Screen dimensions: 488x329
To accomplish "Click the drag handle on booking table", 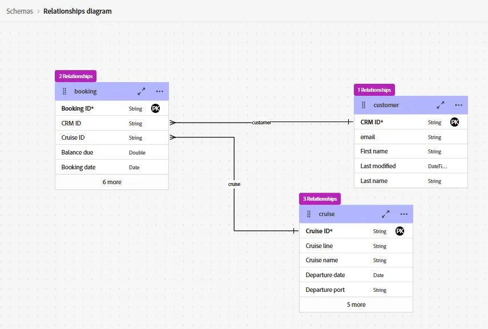I will [x=64, y=91].
